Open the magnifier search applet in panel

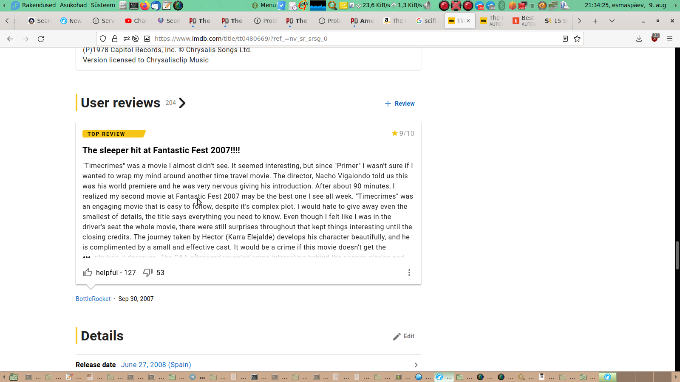pos(332,6)
